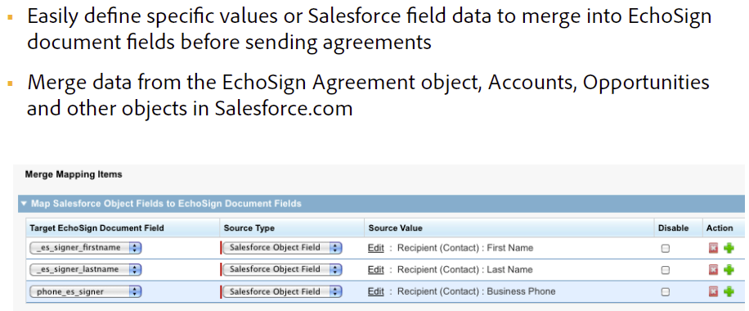Viewport: 749px width, 311px height.
Task: Delete the _es_signer_firstname mapping row
Action: click(x=713, y=248)
